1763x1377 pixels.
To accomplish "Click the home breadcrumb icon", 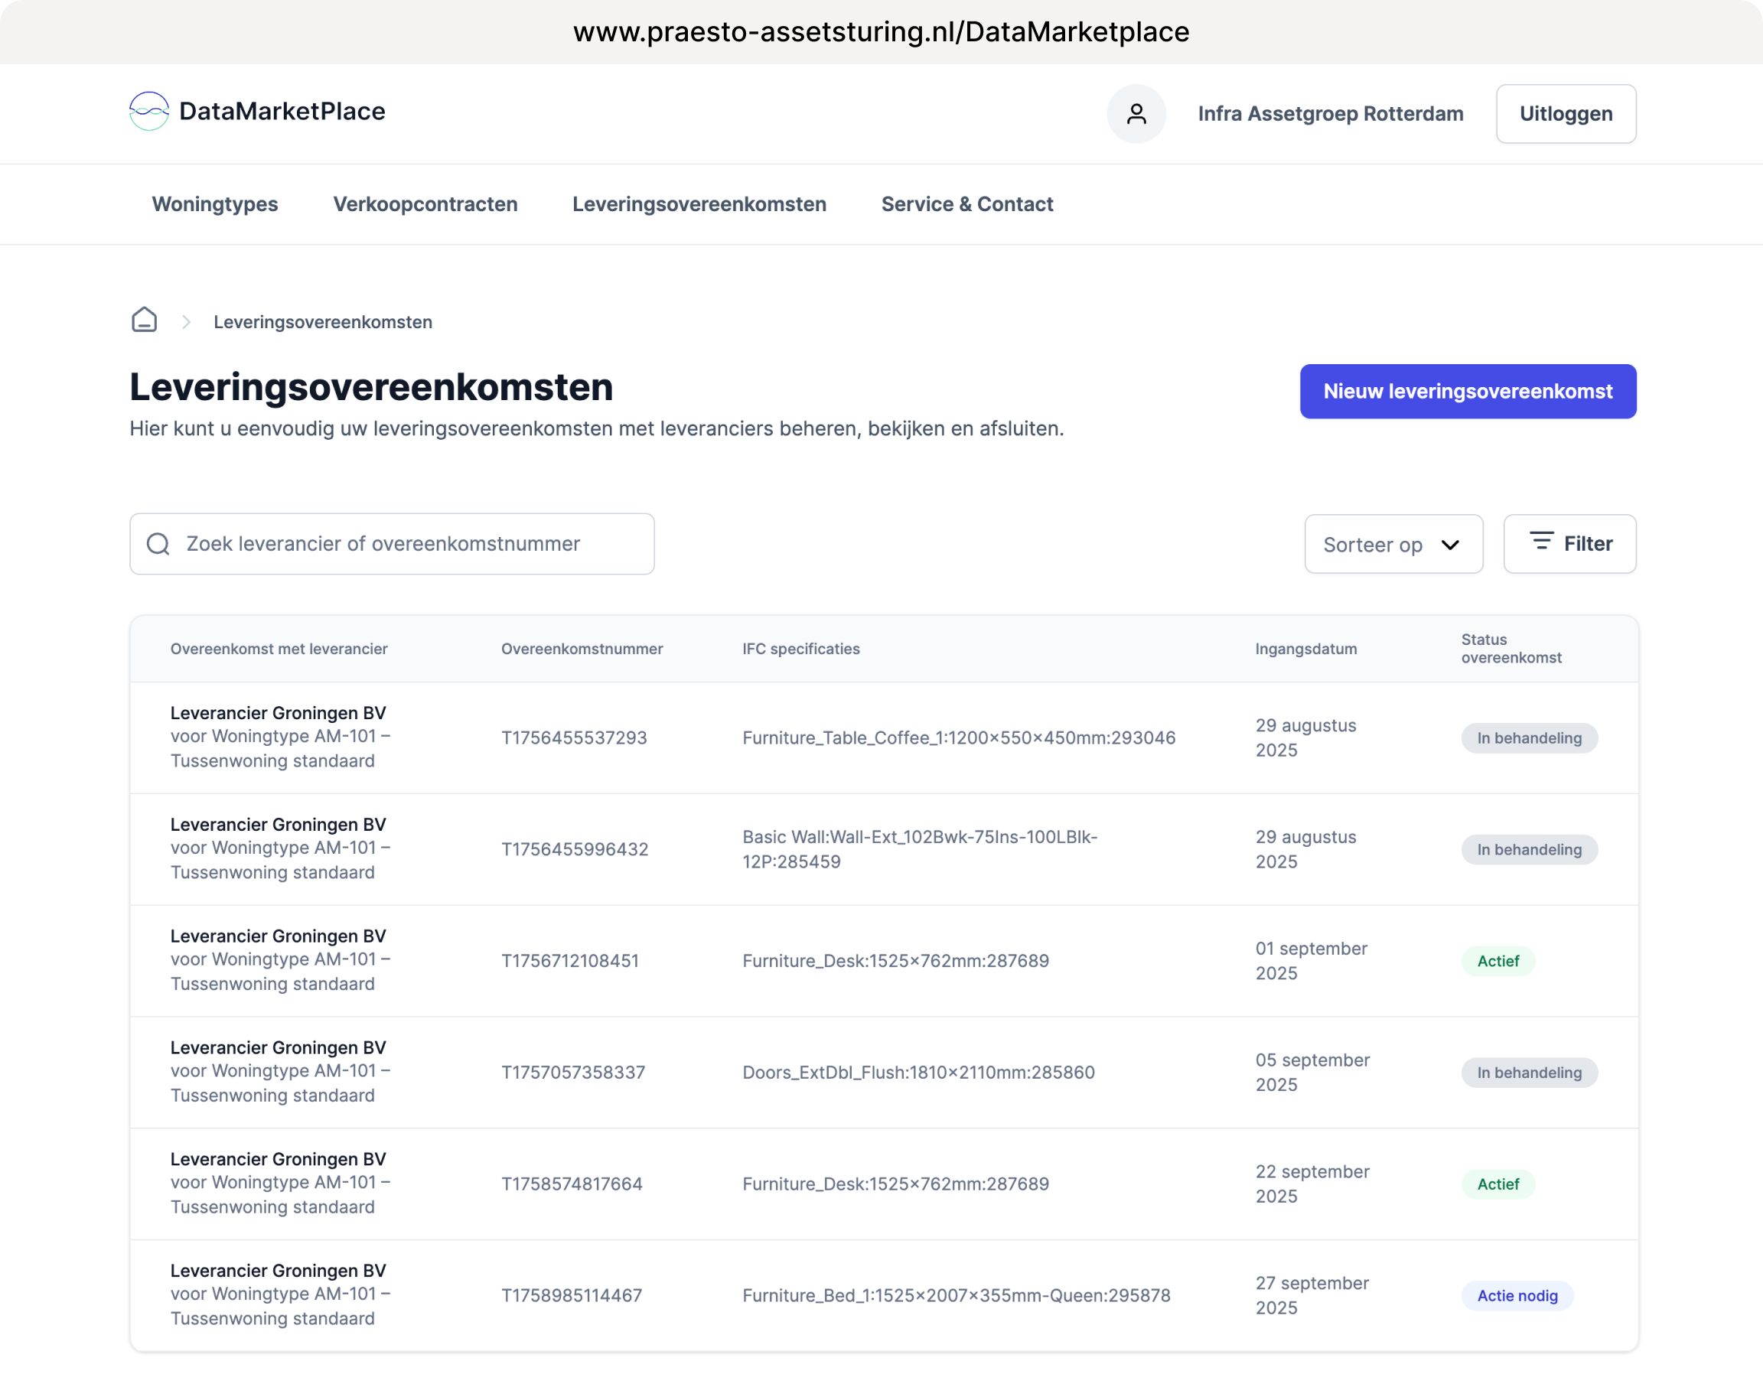I will (x=145, y=321).
